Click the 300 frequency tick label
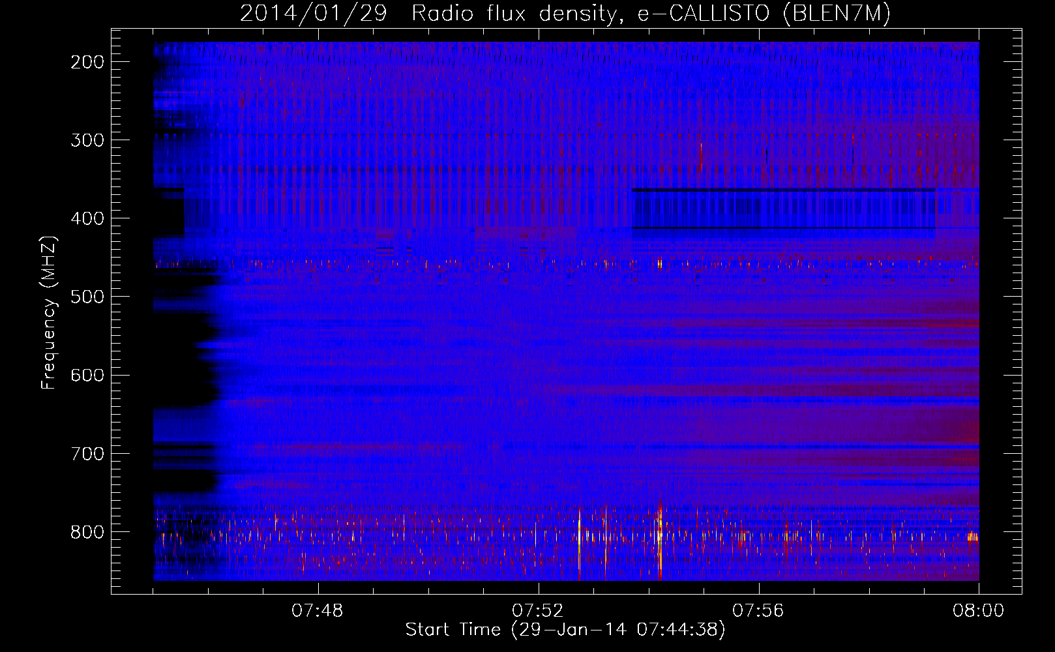Screen dimensions: 1055x652 87,140
